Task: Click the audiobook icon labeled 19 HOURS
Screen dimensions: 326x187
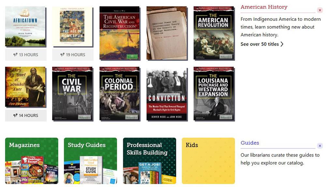Action: pyautogui.click(x=62, y=55)
